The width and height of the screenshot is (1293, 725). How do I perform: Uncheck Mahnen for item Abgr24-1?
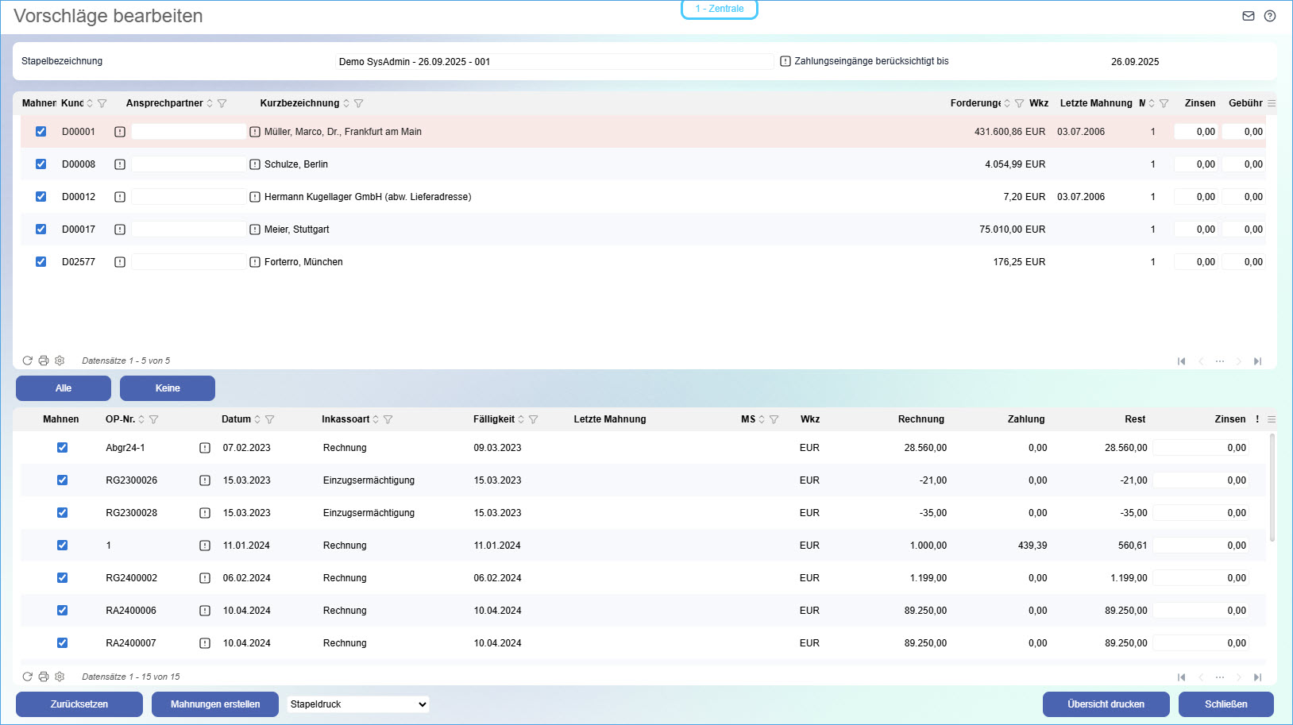(62, 448)
